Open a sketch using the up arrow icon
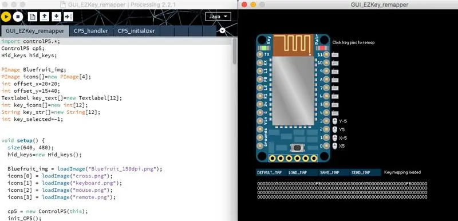This screenshot has width=458, height=221. pos(45,17)
